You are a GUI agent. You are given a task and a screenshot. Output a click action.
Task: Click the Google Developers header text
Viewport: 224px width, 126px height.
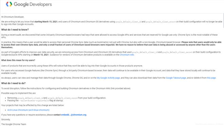33,4
